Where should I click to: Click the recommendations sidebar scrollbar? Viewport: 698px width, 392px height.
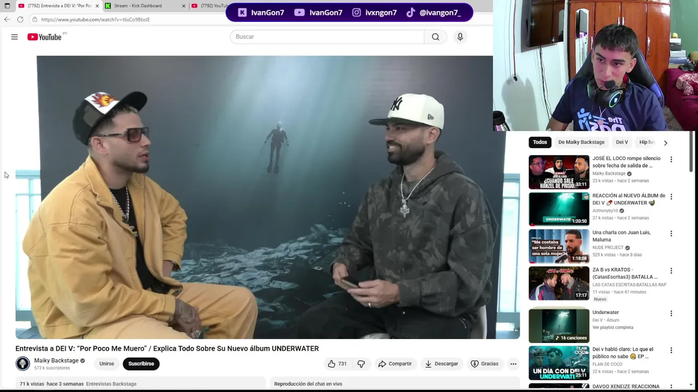click(x=691, y=152)
